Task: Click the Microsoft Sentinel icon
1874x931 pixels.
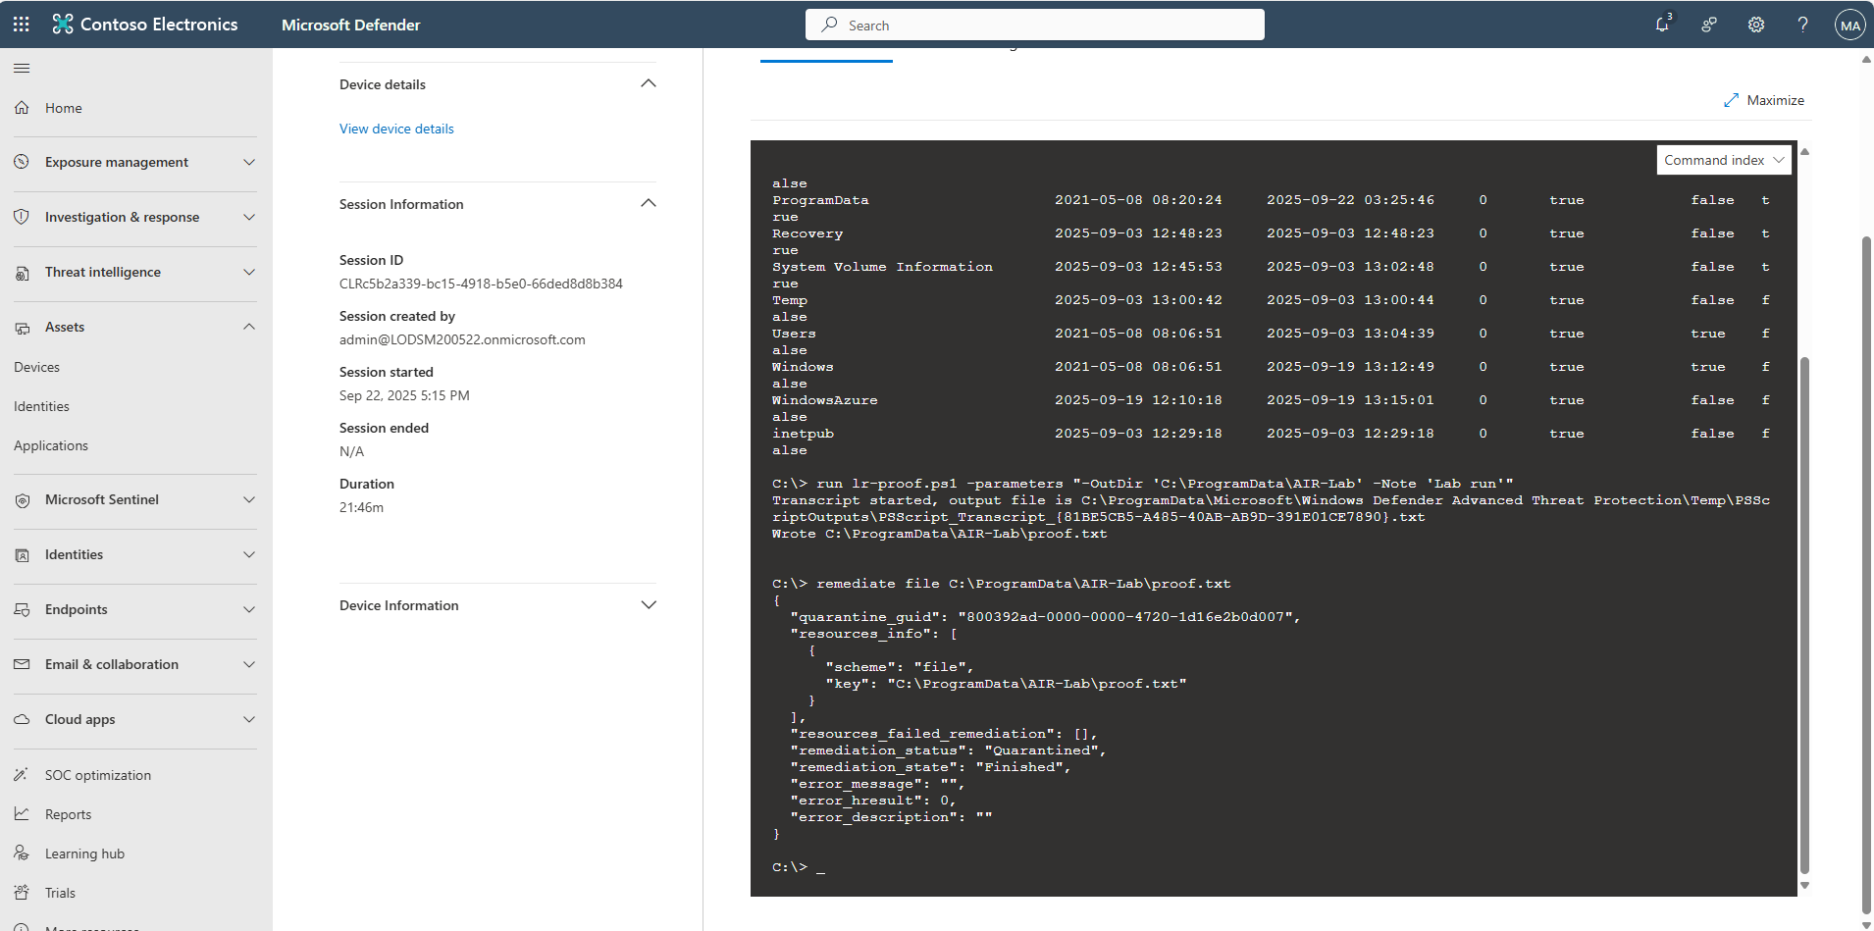Action: pyautogui.click(x=22, y=499)
